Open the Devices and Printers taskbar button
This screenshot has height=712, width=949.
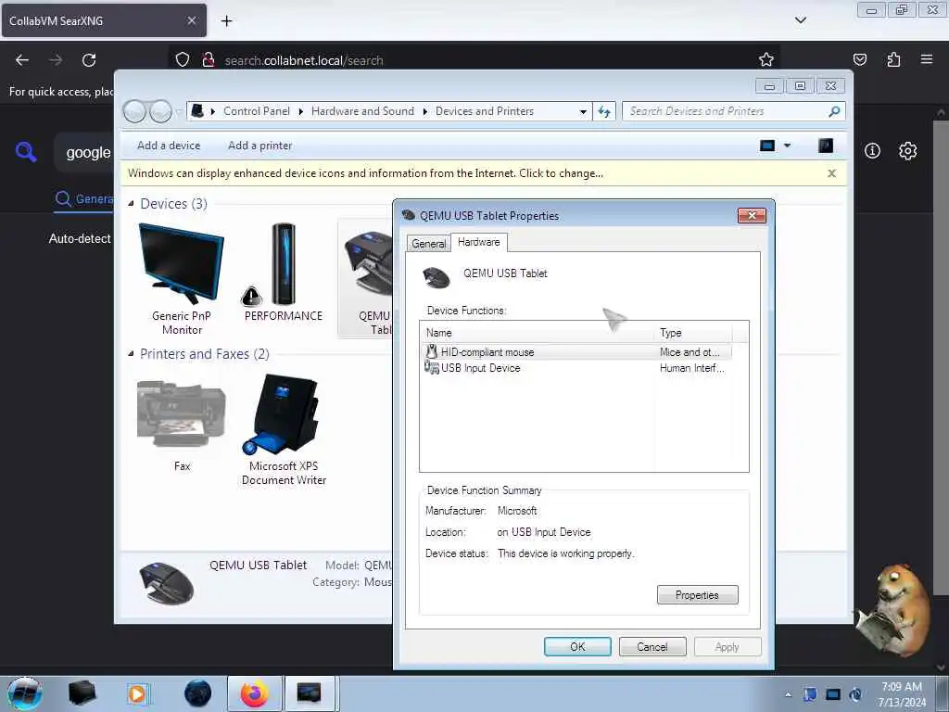(309, 693)
